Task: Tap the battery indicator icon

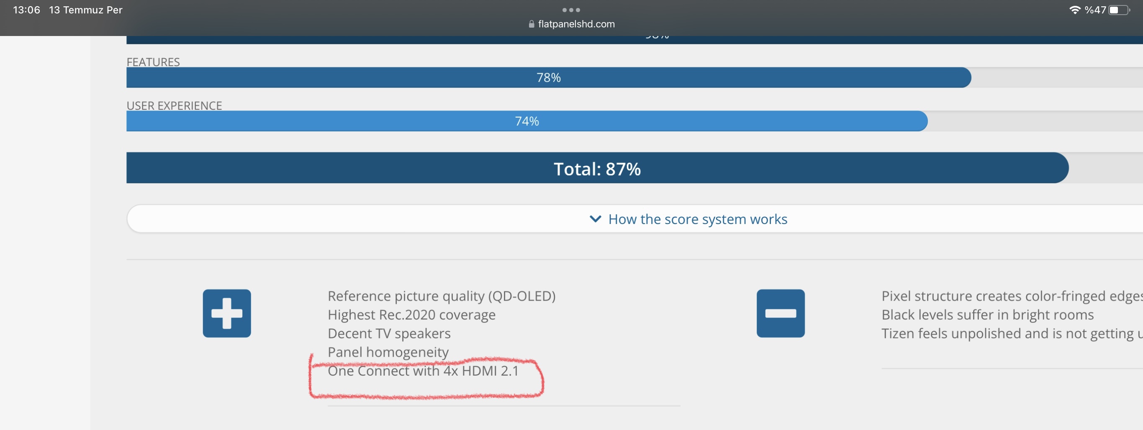Action: click(x=1119, y=10)
